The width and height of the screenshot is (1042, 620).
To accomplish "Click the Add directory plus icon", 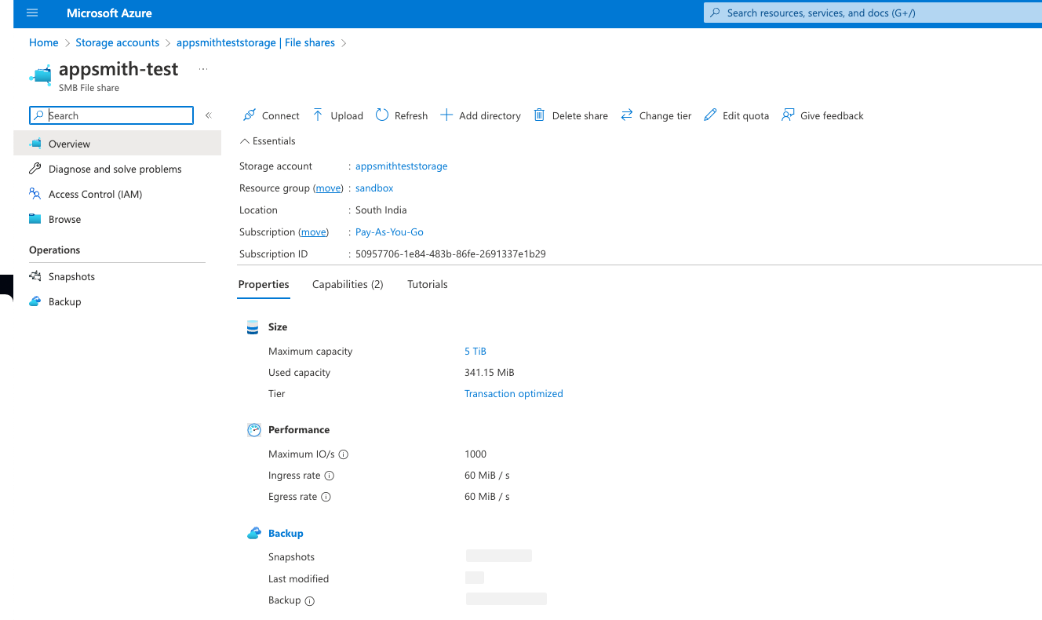I will click(x=446, y=115).
